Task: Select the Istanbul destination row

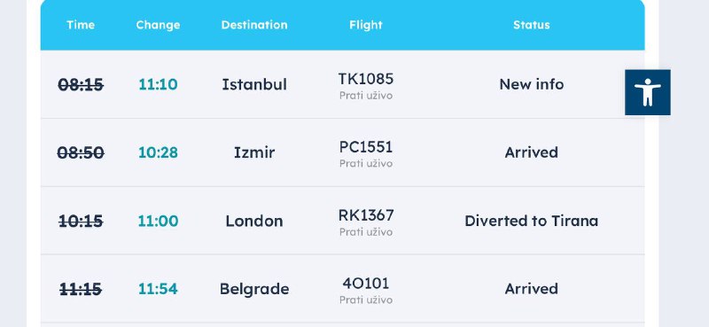Action: click(342, 84)
